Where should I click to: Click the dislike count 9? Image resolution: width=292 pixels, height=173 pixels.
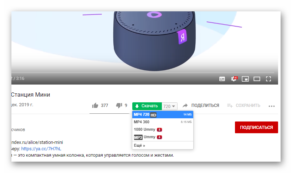[x=126, y=106]
